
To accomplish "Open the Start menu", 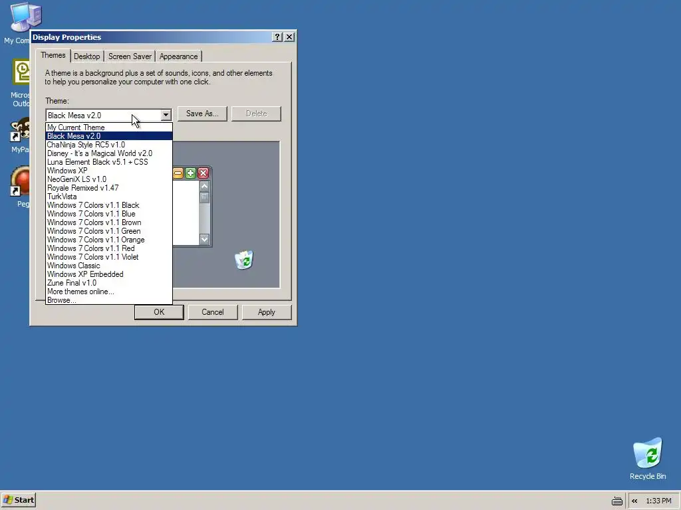I will pyautogui.click(x=18, y=500).
